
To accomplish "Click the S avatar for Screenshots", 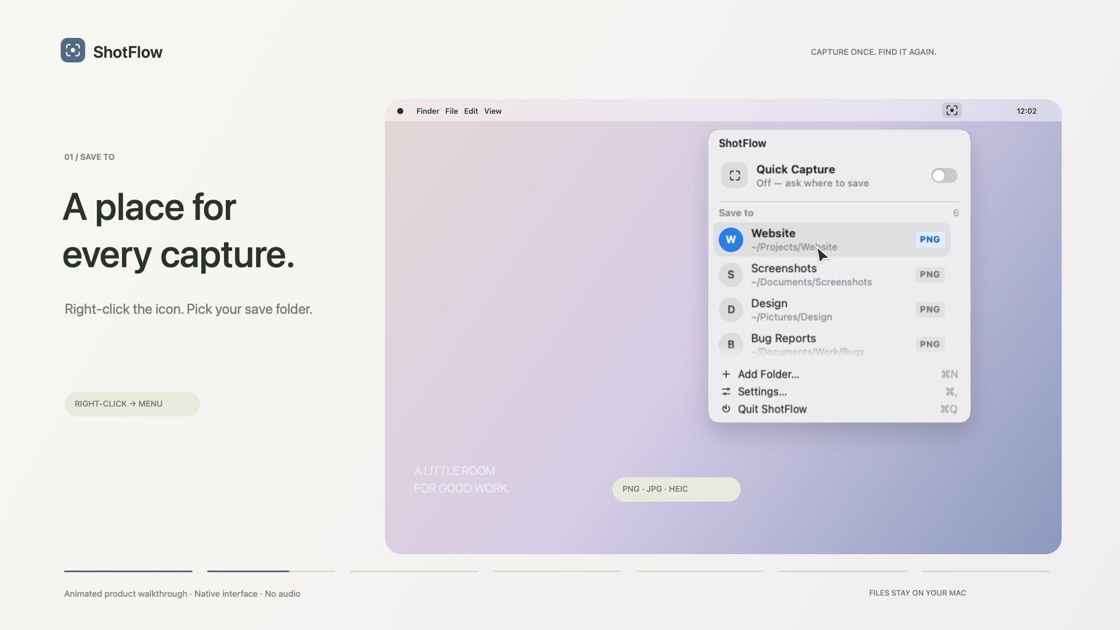I will click(731, 275).
